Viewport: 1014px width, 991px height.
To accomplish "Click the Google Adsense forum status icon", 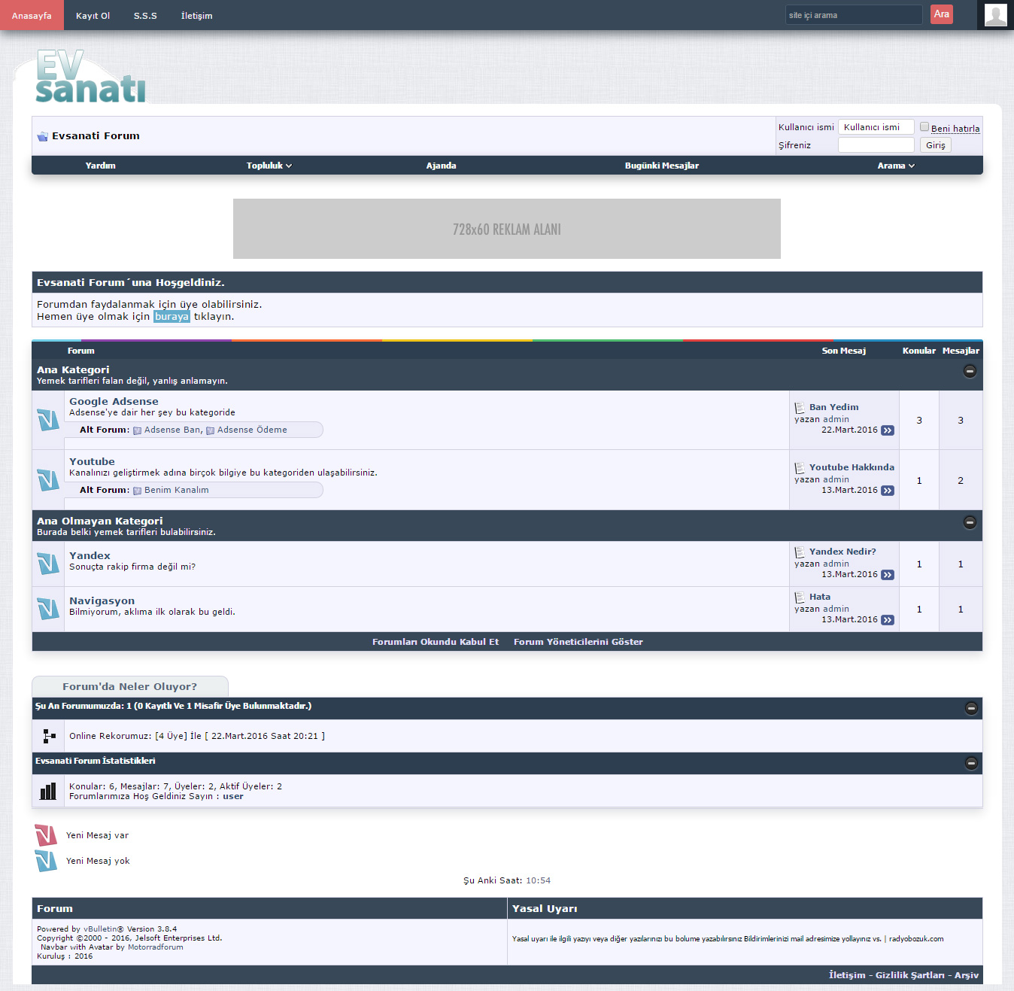I will tap(48, 420).
